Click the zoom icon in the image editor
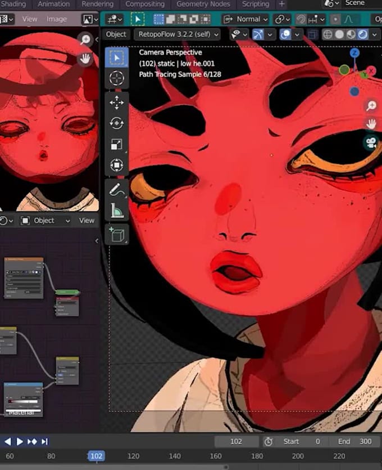The width and height of the screenshot is (382, 470). pos(85,39)
